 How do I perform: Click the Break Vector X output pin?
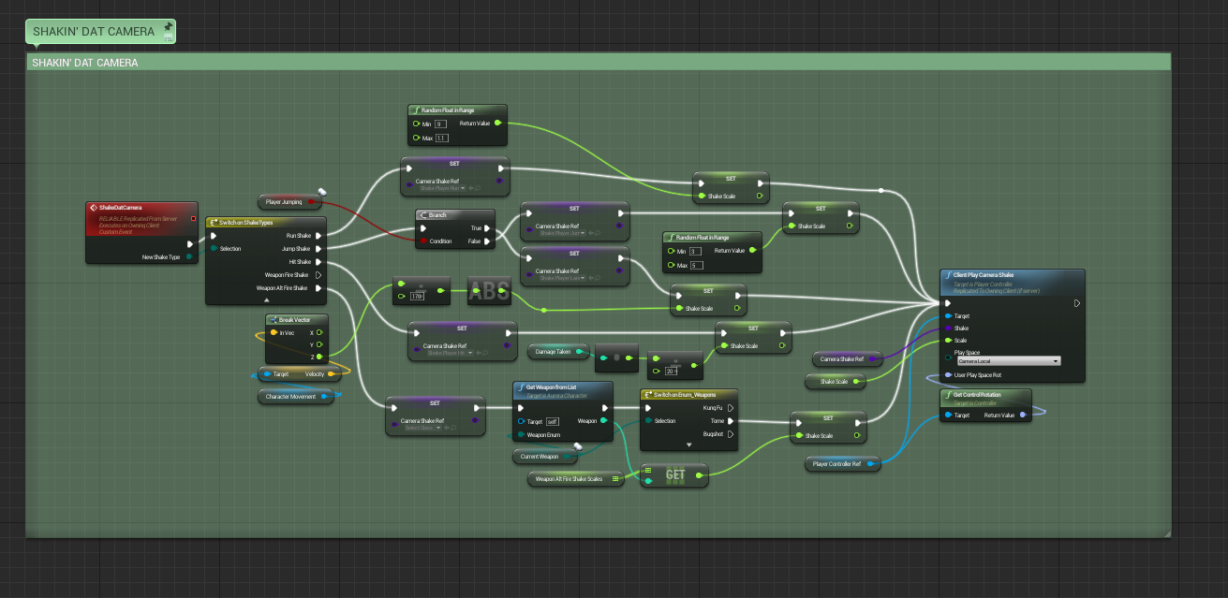tap(318, 332)
